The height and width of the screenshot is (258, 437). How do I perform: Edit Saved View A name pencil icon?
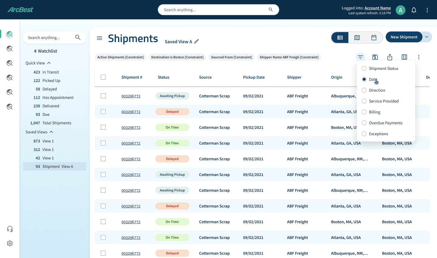197,41
